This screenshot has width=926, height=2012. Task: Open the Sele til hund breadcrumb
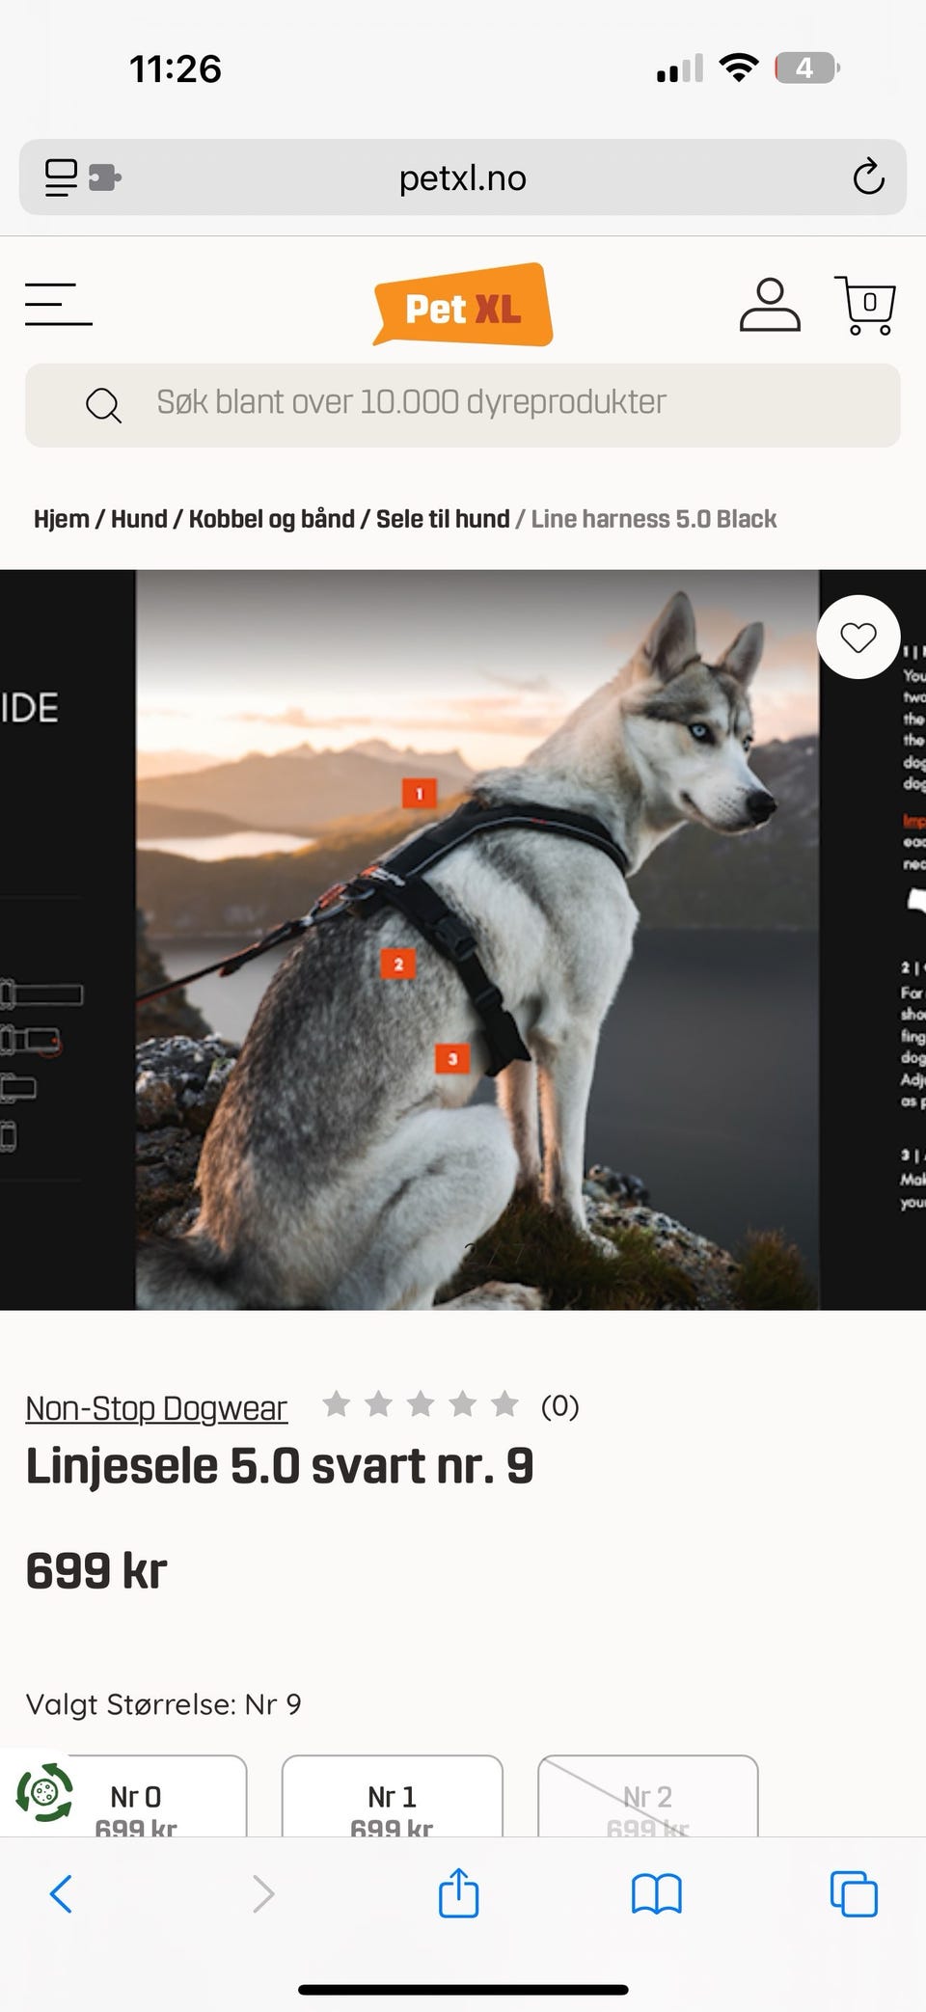point(443,519)
